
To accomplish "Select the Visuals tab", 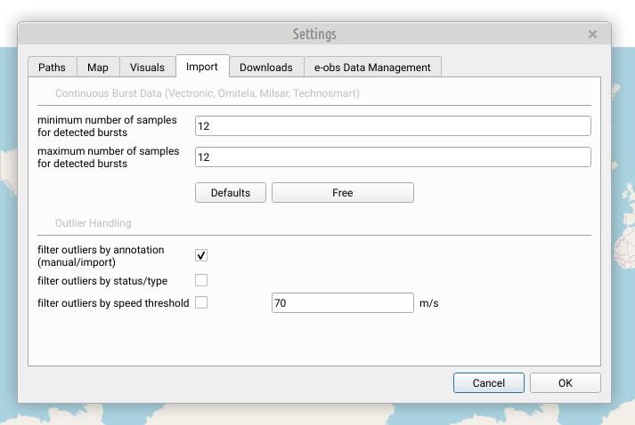I will 148,67.
